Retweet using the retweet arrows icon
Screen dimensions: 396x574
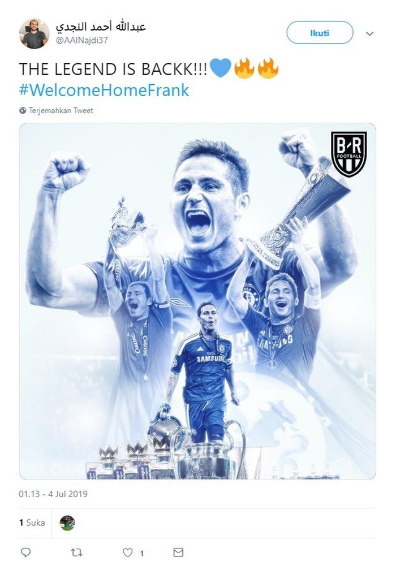click(x=76, y=553)
